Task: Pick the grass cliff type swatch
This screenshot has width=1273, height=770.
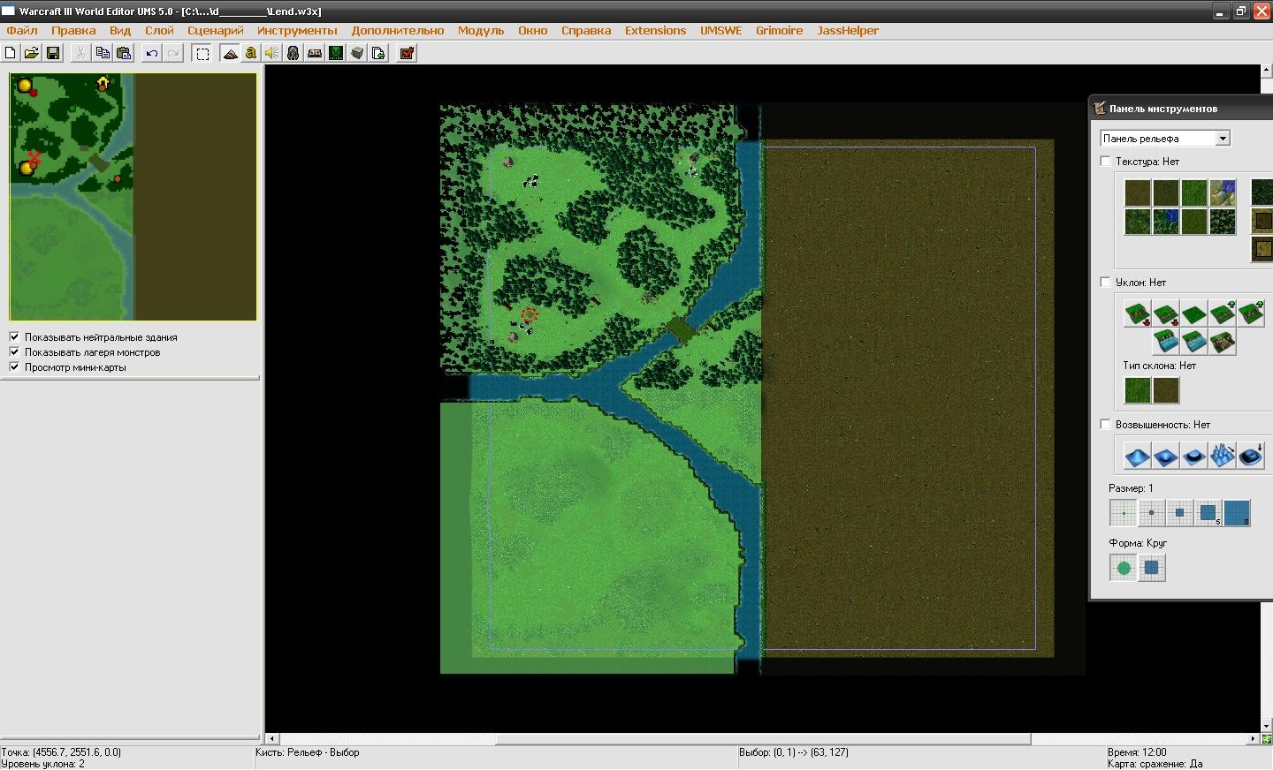Action: point(1138,390)
